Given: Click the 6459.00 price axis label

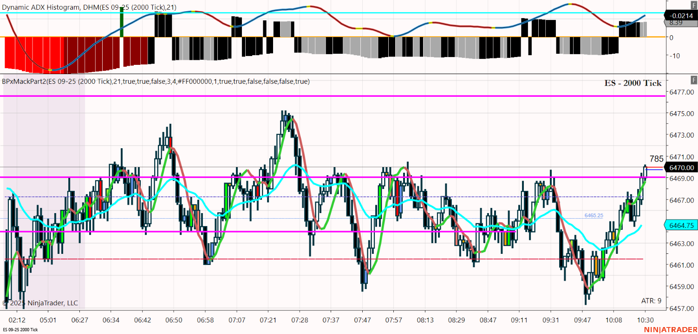Looking at the screenshot, I should click(682, 286).
